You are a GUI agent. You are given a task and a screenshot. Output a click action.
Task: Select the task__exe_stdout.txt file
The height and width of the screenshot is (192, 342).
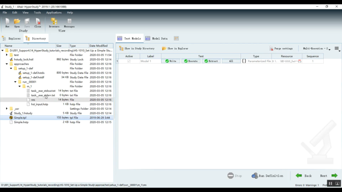click(43, 91)
